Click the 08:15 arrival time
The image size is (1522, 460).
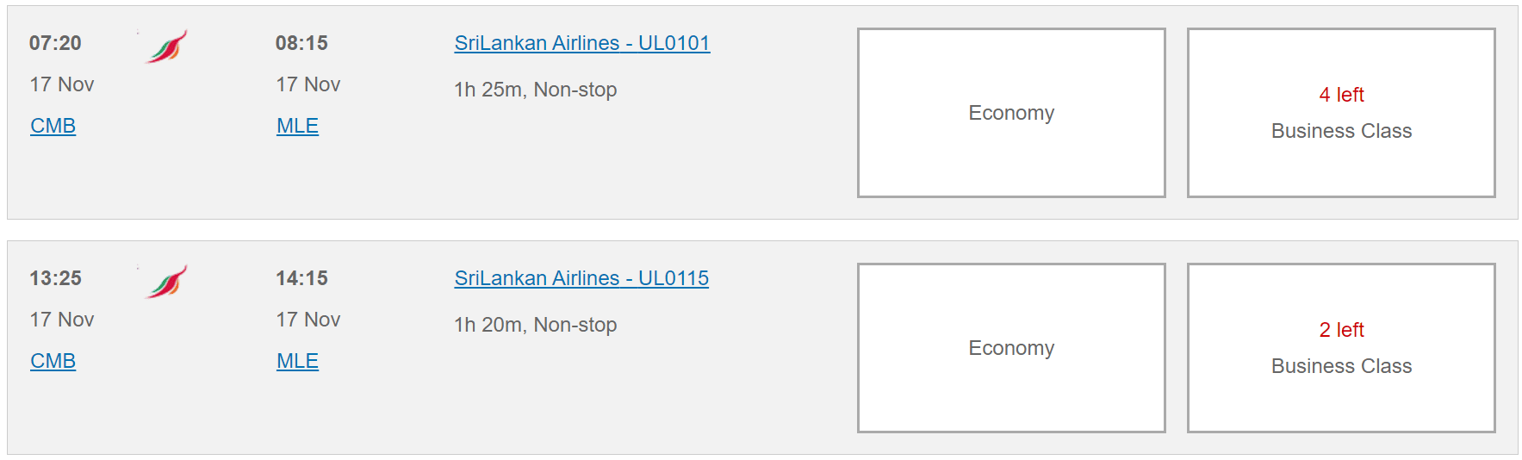tap(301, 43)
